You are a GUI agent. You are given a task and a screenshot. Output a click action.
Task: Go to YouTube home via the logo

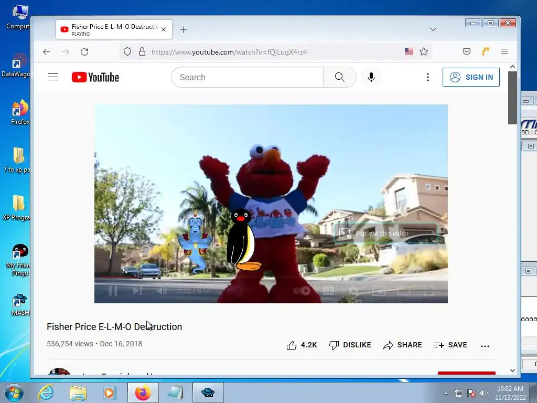[95, 78]
